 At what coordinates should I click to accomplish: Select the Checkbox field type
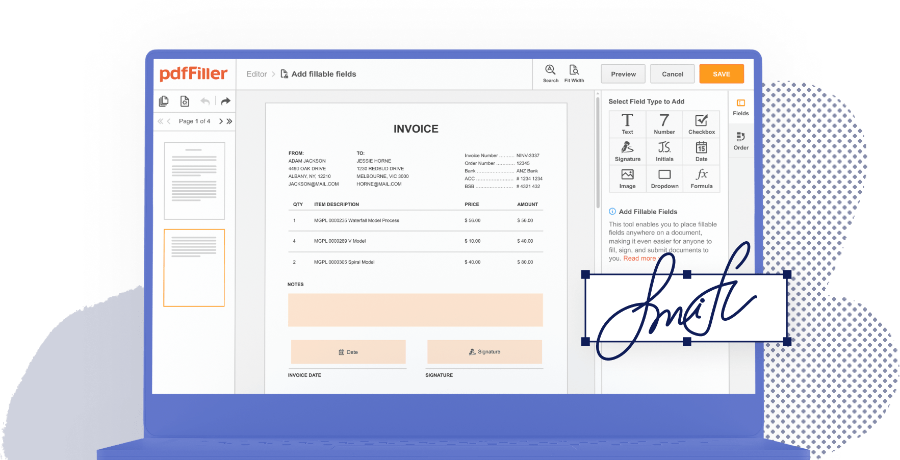tap(701, 124)
